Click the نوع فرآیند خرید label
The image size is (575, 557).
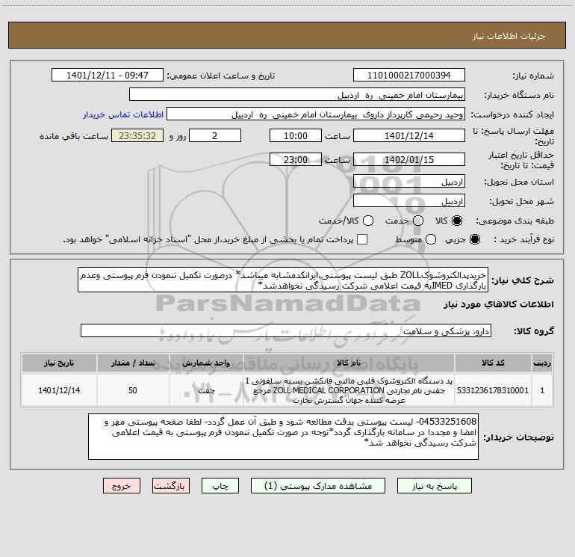click(523, 239)
